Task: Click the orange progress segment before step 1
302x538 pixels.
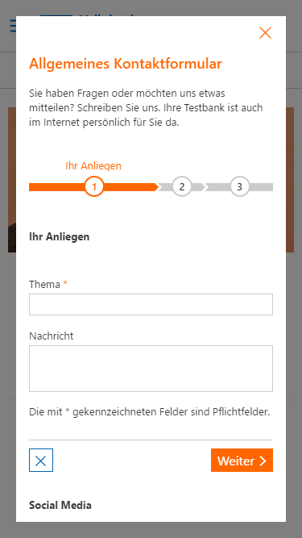Action: click(57, 187)
